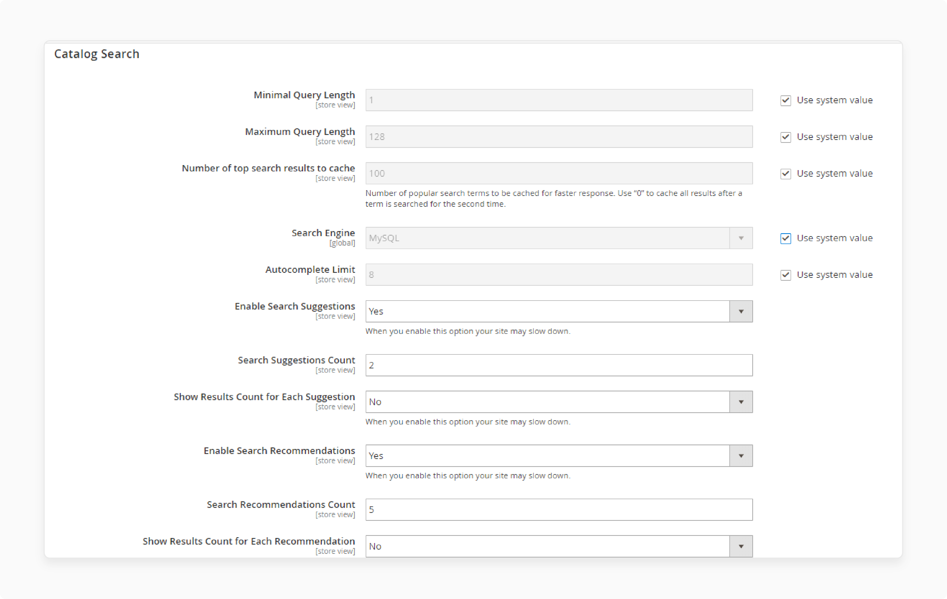This screenshot has width=947, height=599.
Task: Click the Maximum Query Length field
Action: [559, 136]
